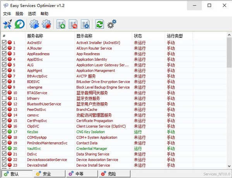Uncheck the AxInstSV service checkbox
Screen dimensions: 232x178
coord(4,43)
